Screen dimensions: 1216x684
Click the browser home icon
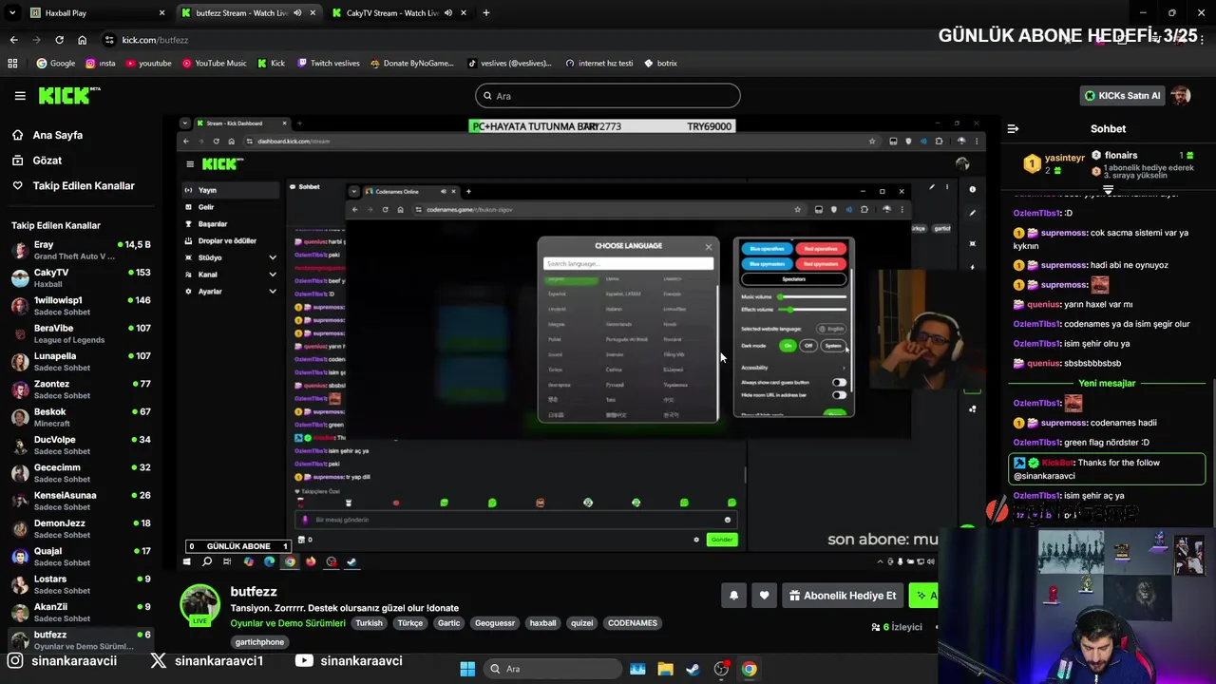click(82, 40)
